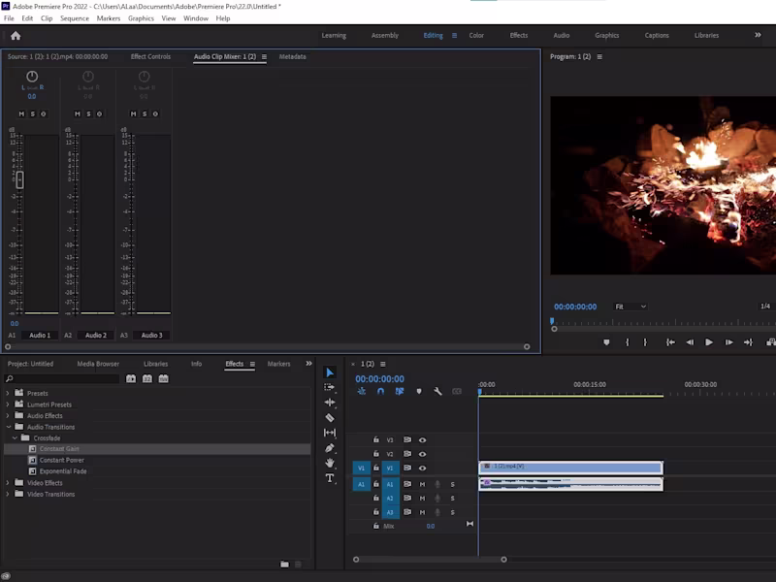Open timeline display settings wrench
The image size is (776, 582).
[438, 392]
